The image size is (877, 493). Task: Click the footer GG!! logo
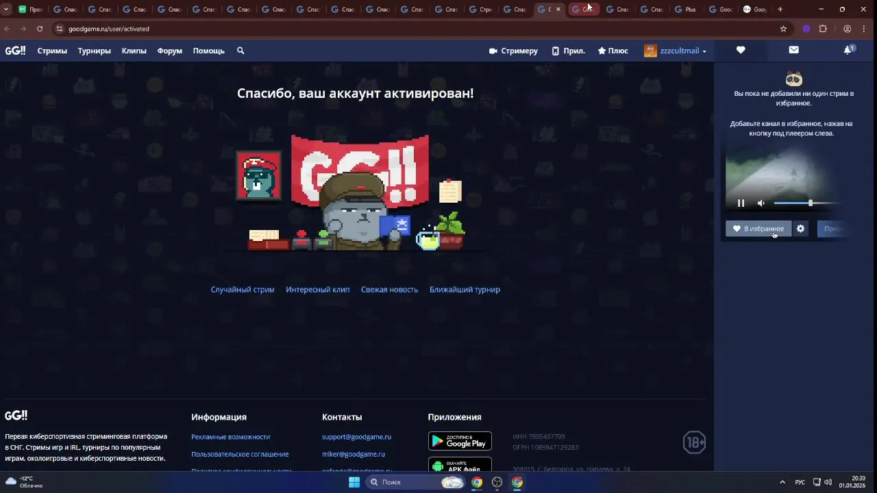pos(16,416)
